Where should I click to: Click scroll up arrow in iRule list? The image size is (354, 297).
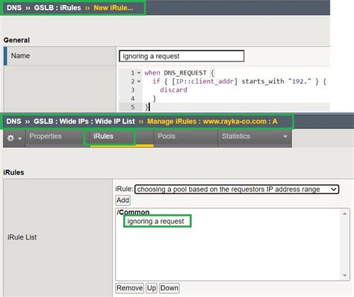point(345,214)
